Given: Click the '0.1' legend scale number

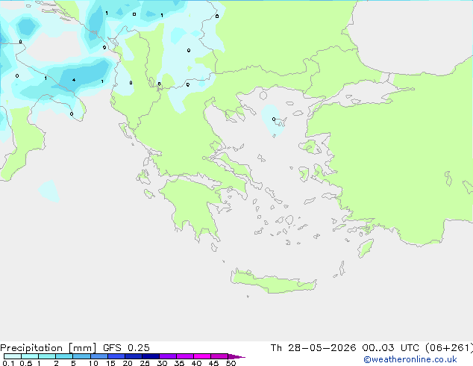Looking at the screenshot, I should pos(8,363).
